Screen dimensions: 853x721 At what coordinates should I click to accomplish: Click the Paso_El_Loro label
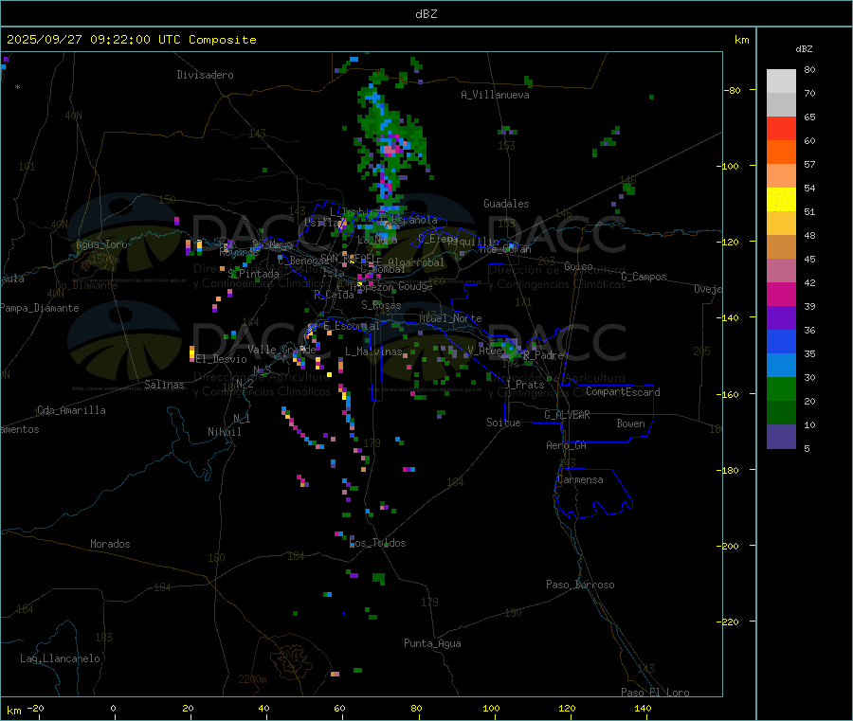point(655,693)
